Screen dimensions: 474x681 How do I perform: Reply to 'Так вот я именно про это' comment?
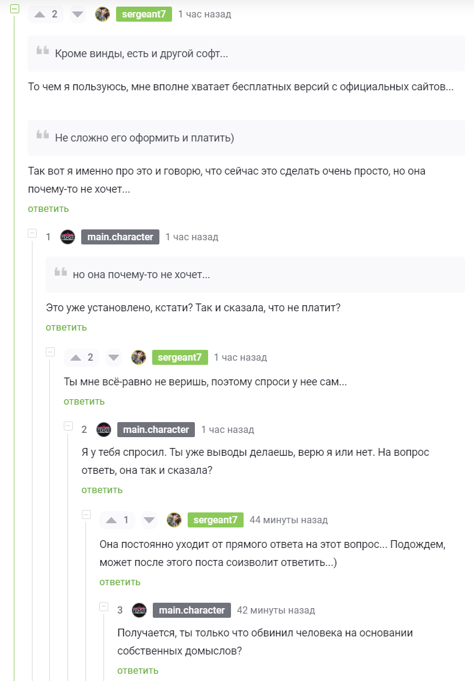[48, 209]
